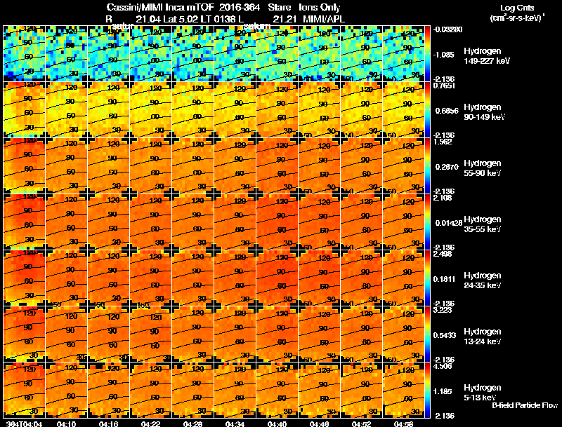
Task: Click the 'Hydrogen 35-55 keV' row label
Action: [x=483, y=224]
